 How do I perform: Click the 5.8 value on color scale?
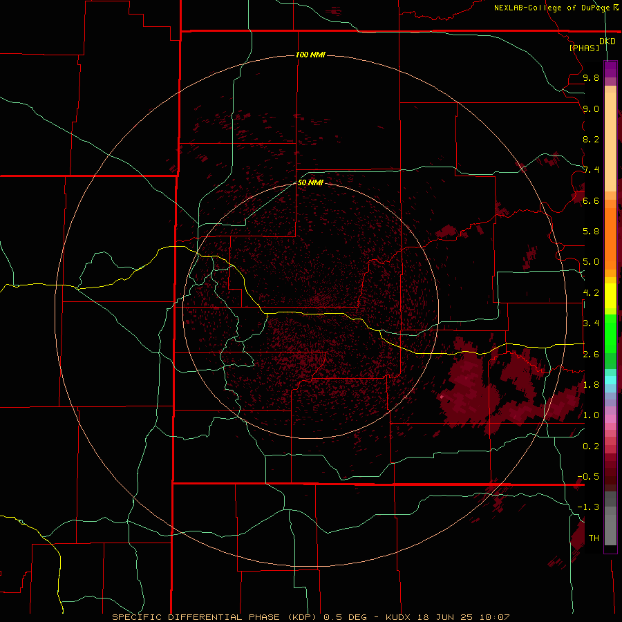591,232
